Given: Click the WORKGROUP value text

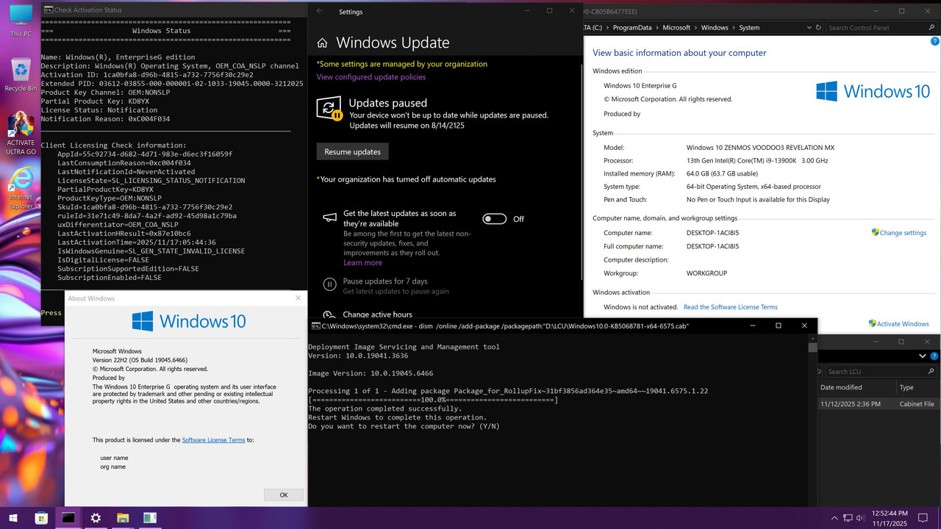Looking at the screenshot, I should 706,273.
